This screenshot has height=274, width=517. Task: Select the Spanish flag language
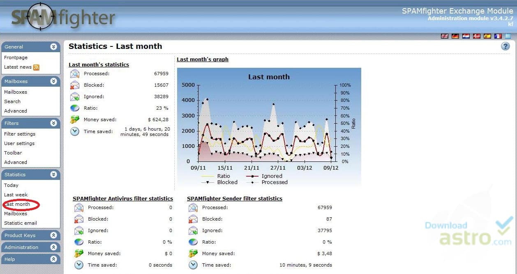coord(487,36)
